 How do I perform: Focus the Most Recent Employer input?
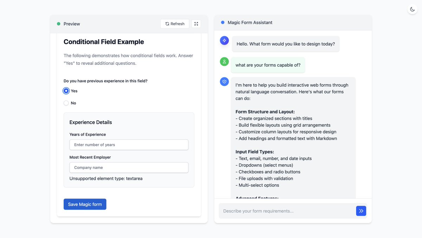click(129, 168)
